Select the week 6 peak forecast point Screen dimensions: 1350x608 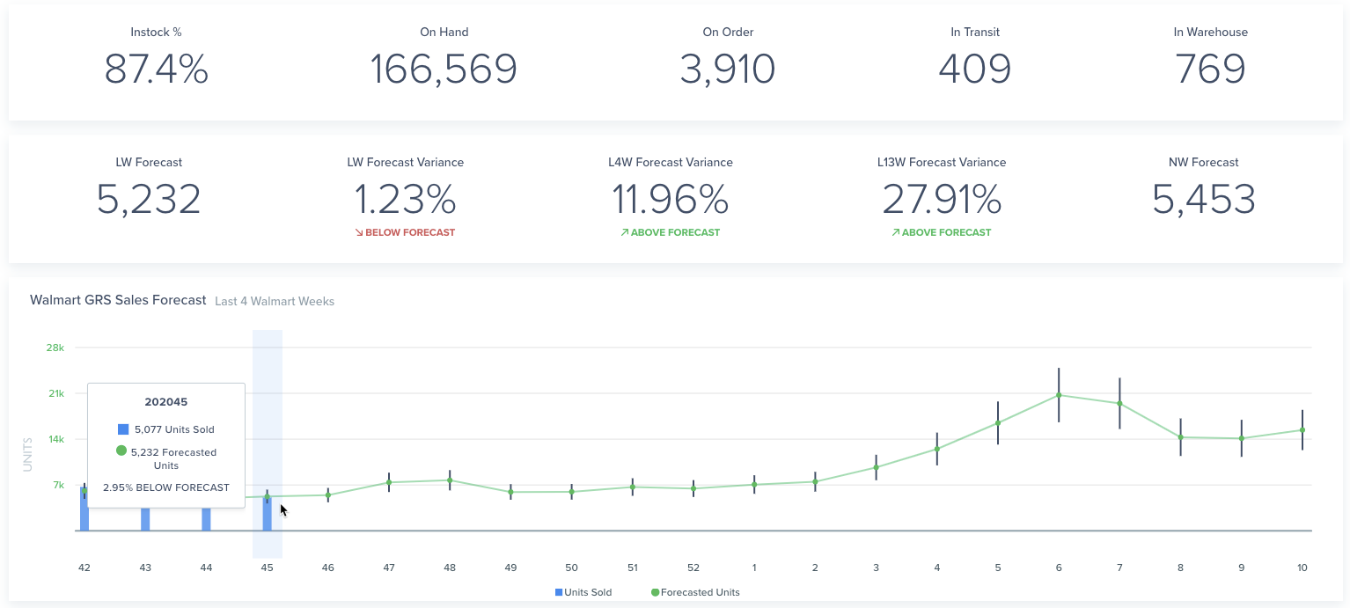click(x=1059, y=395)
